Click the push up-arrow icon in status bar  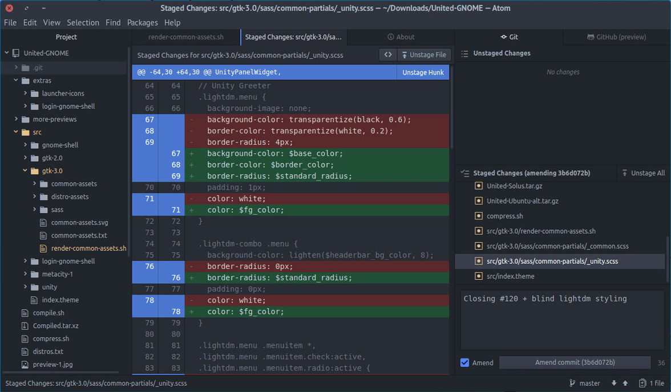(x=625, y=383)
